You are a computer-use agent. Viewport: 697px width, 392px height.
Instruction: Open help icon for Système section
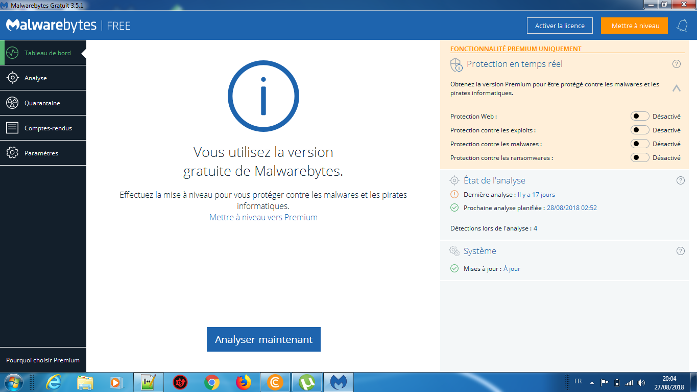(680, 251)
